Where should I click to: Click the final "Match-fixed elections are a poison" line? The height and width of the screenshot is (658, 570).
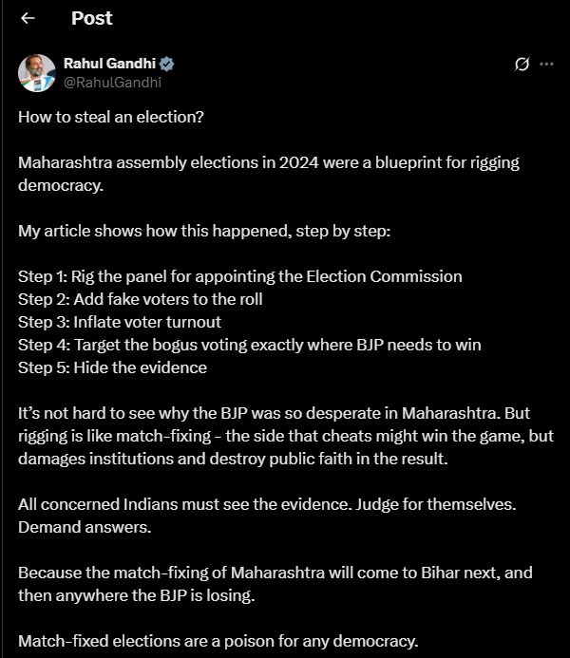point(218,639)
